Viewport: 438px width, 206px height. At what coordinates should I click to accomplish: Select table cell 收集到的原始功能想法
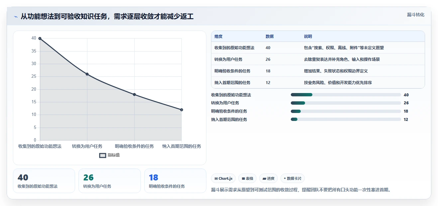coord(234,48)
